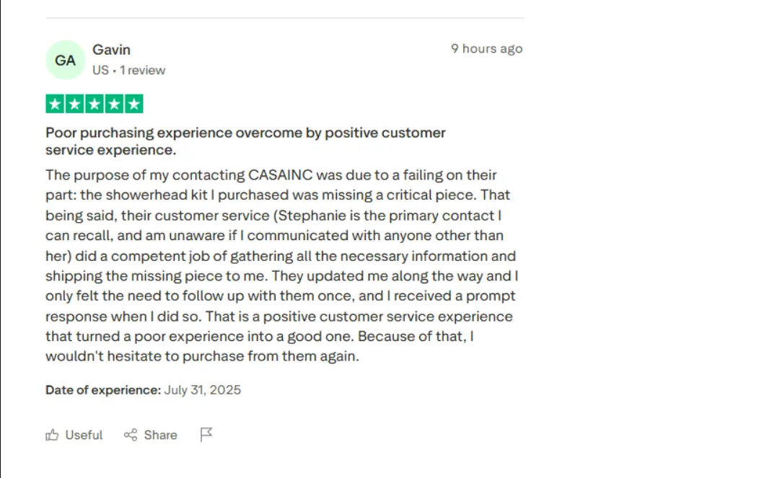Click the Share text label

160,435
